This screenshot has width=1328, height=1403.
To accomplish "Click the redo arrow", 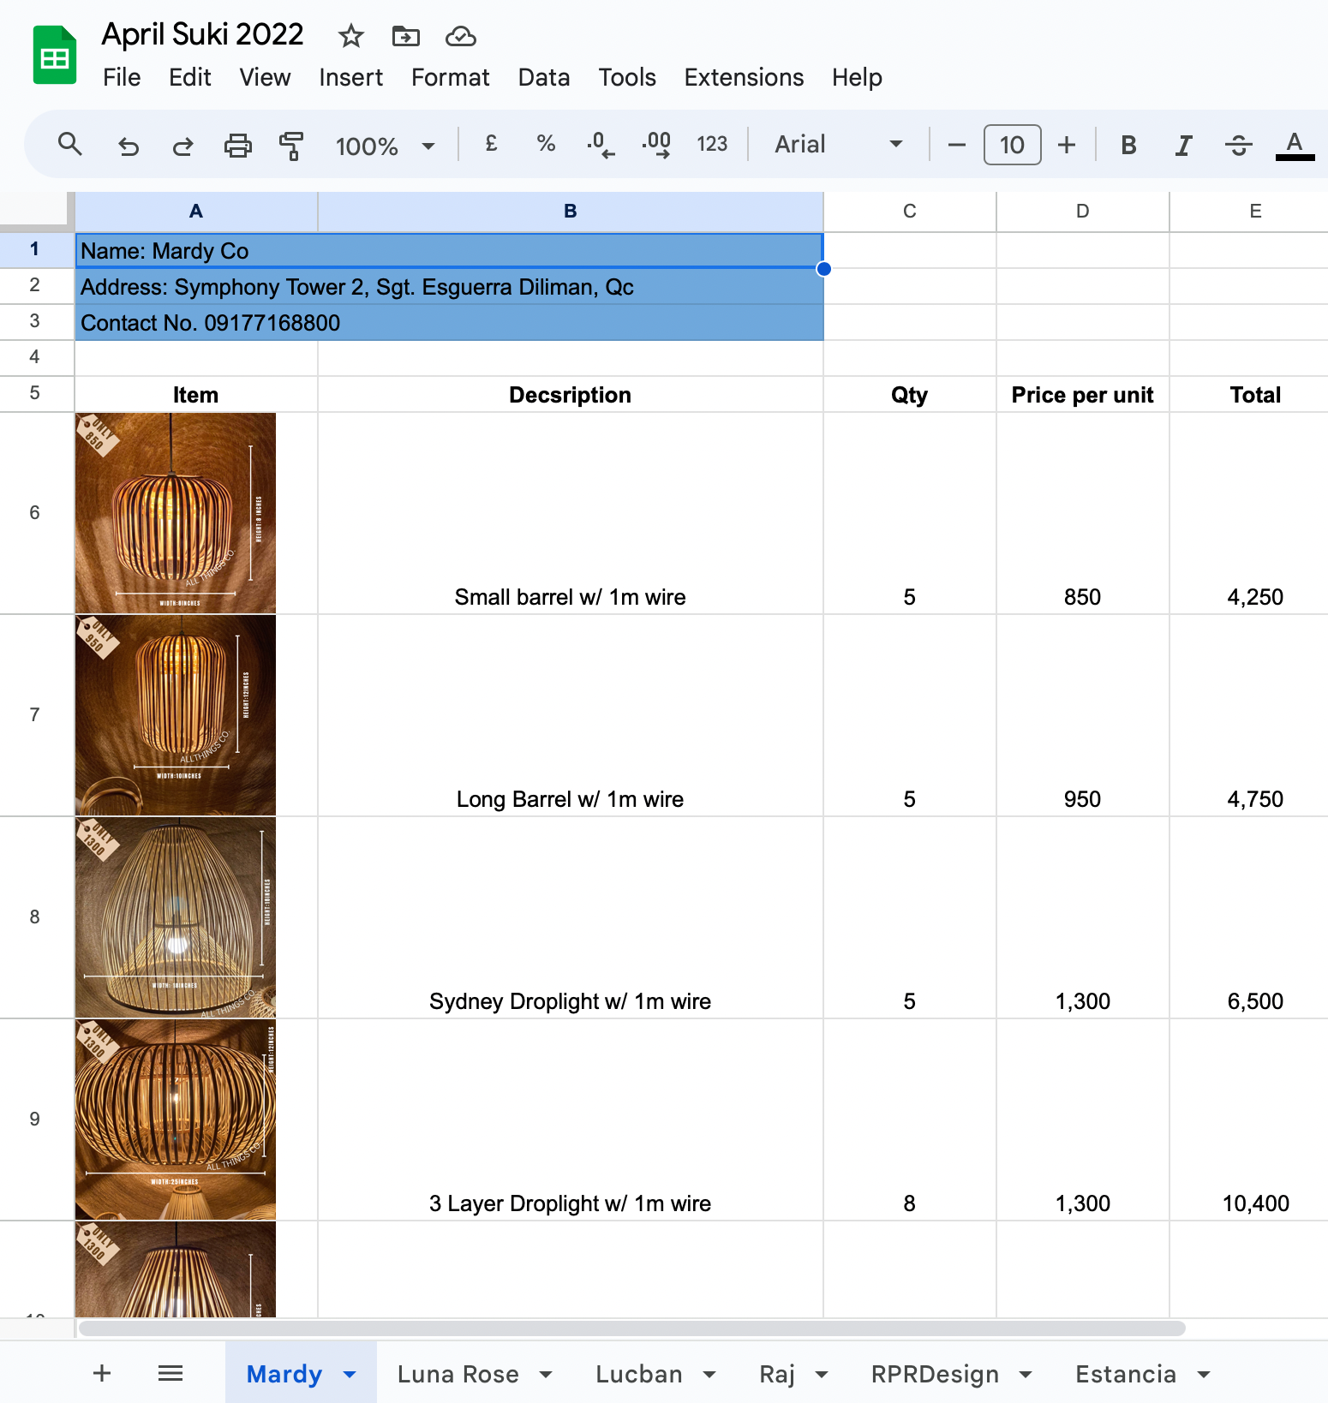I will (182, 146).
